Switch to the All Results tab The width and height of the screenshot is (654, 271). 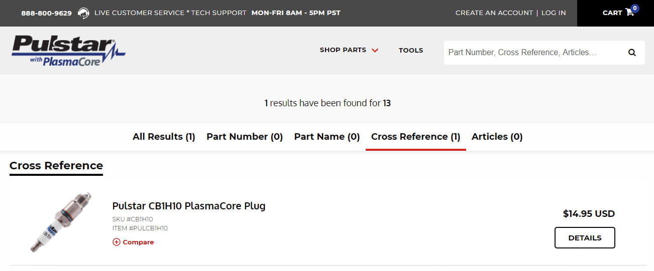click(x=164, y=136)
